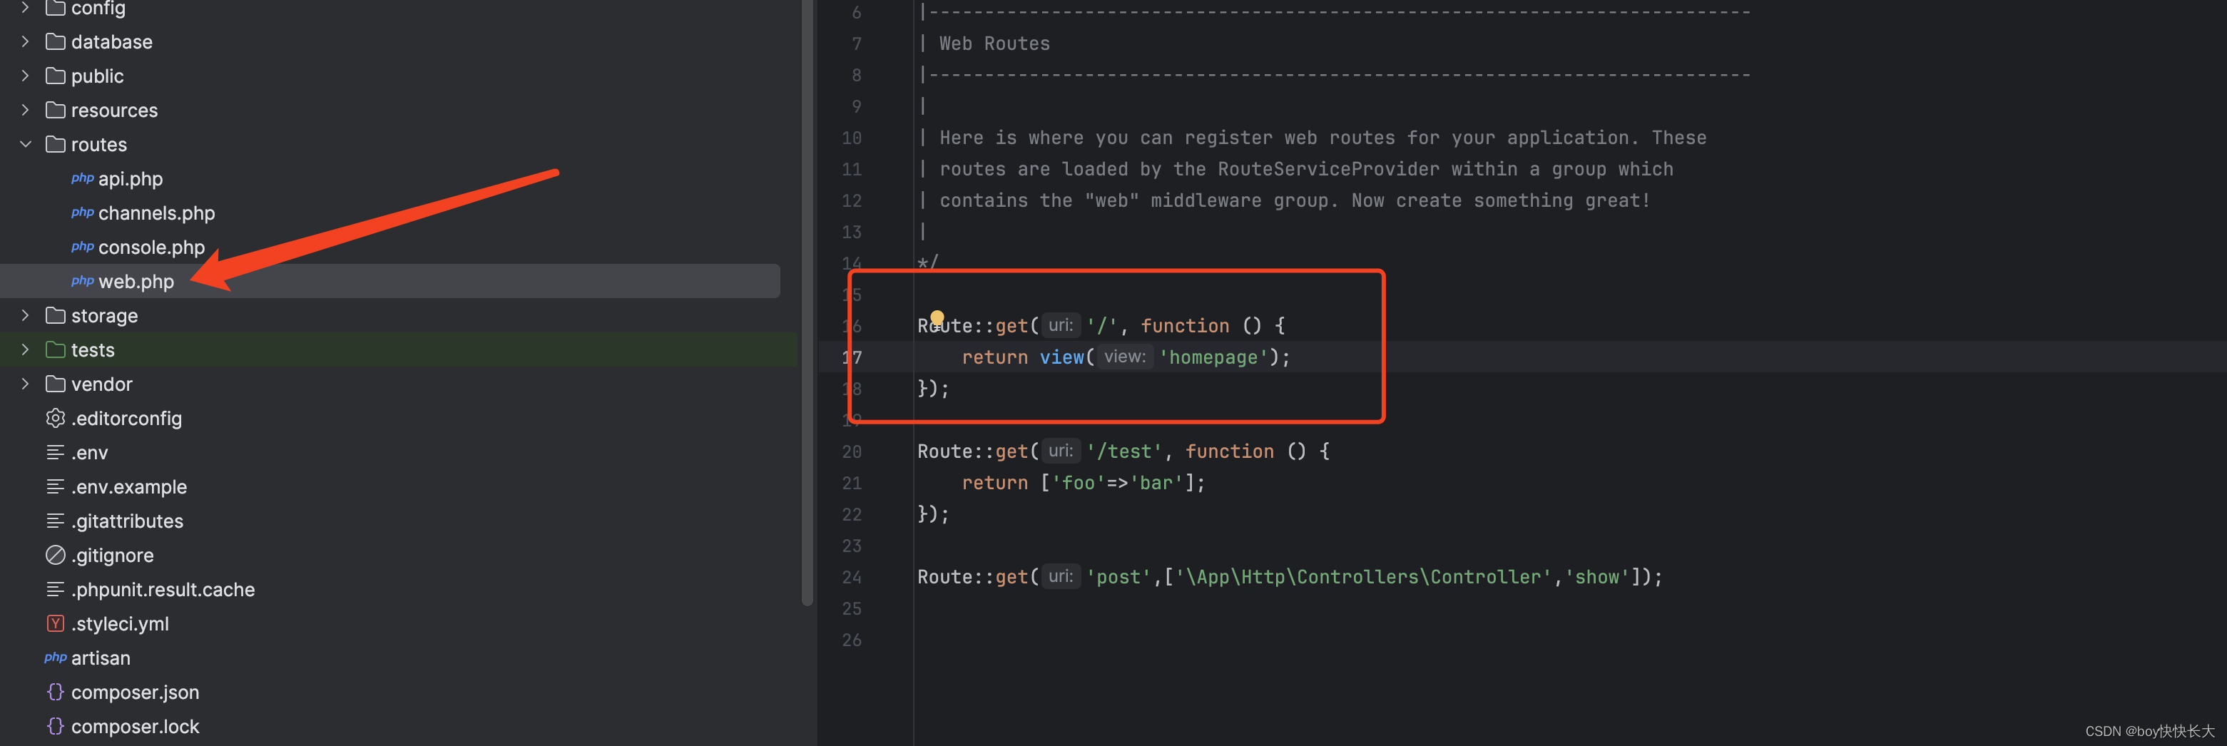2227x746 pixels.
Task: Click the php icon beside console.php
Action: [x=82, y=247]
